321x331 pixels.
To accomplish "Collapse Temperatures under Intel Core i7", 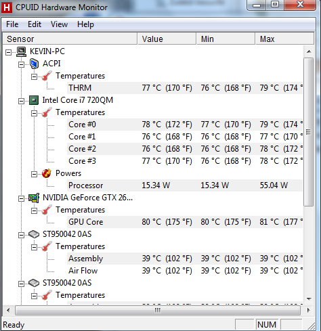I will click(x=34, y=113).
